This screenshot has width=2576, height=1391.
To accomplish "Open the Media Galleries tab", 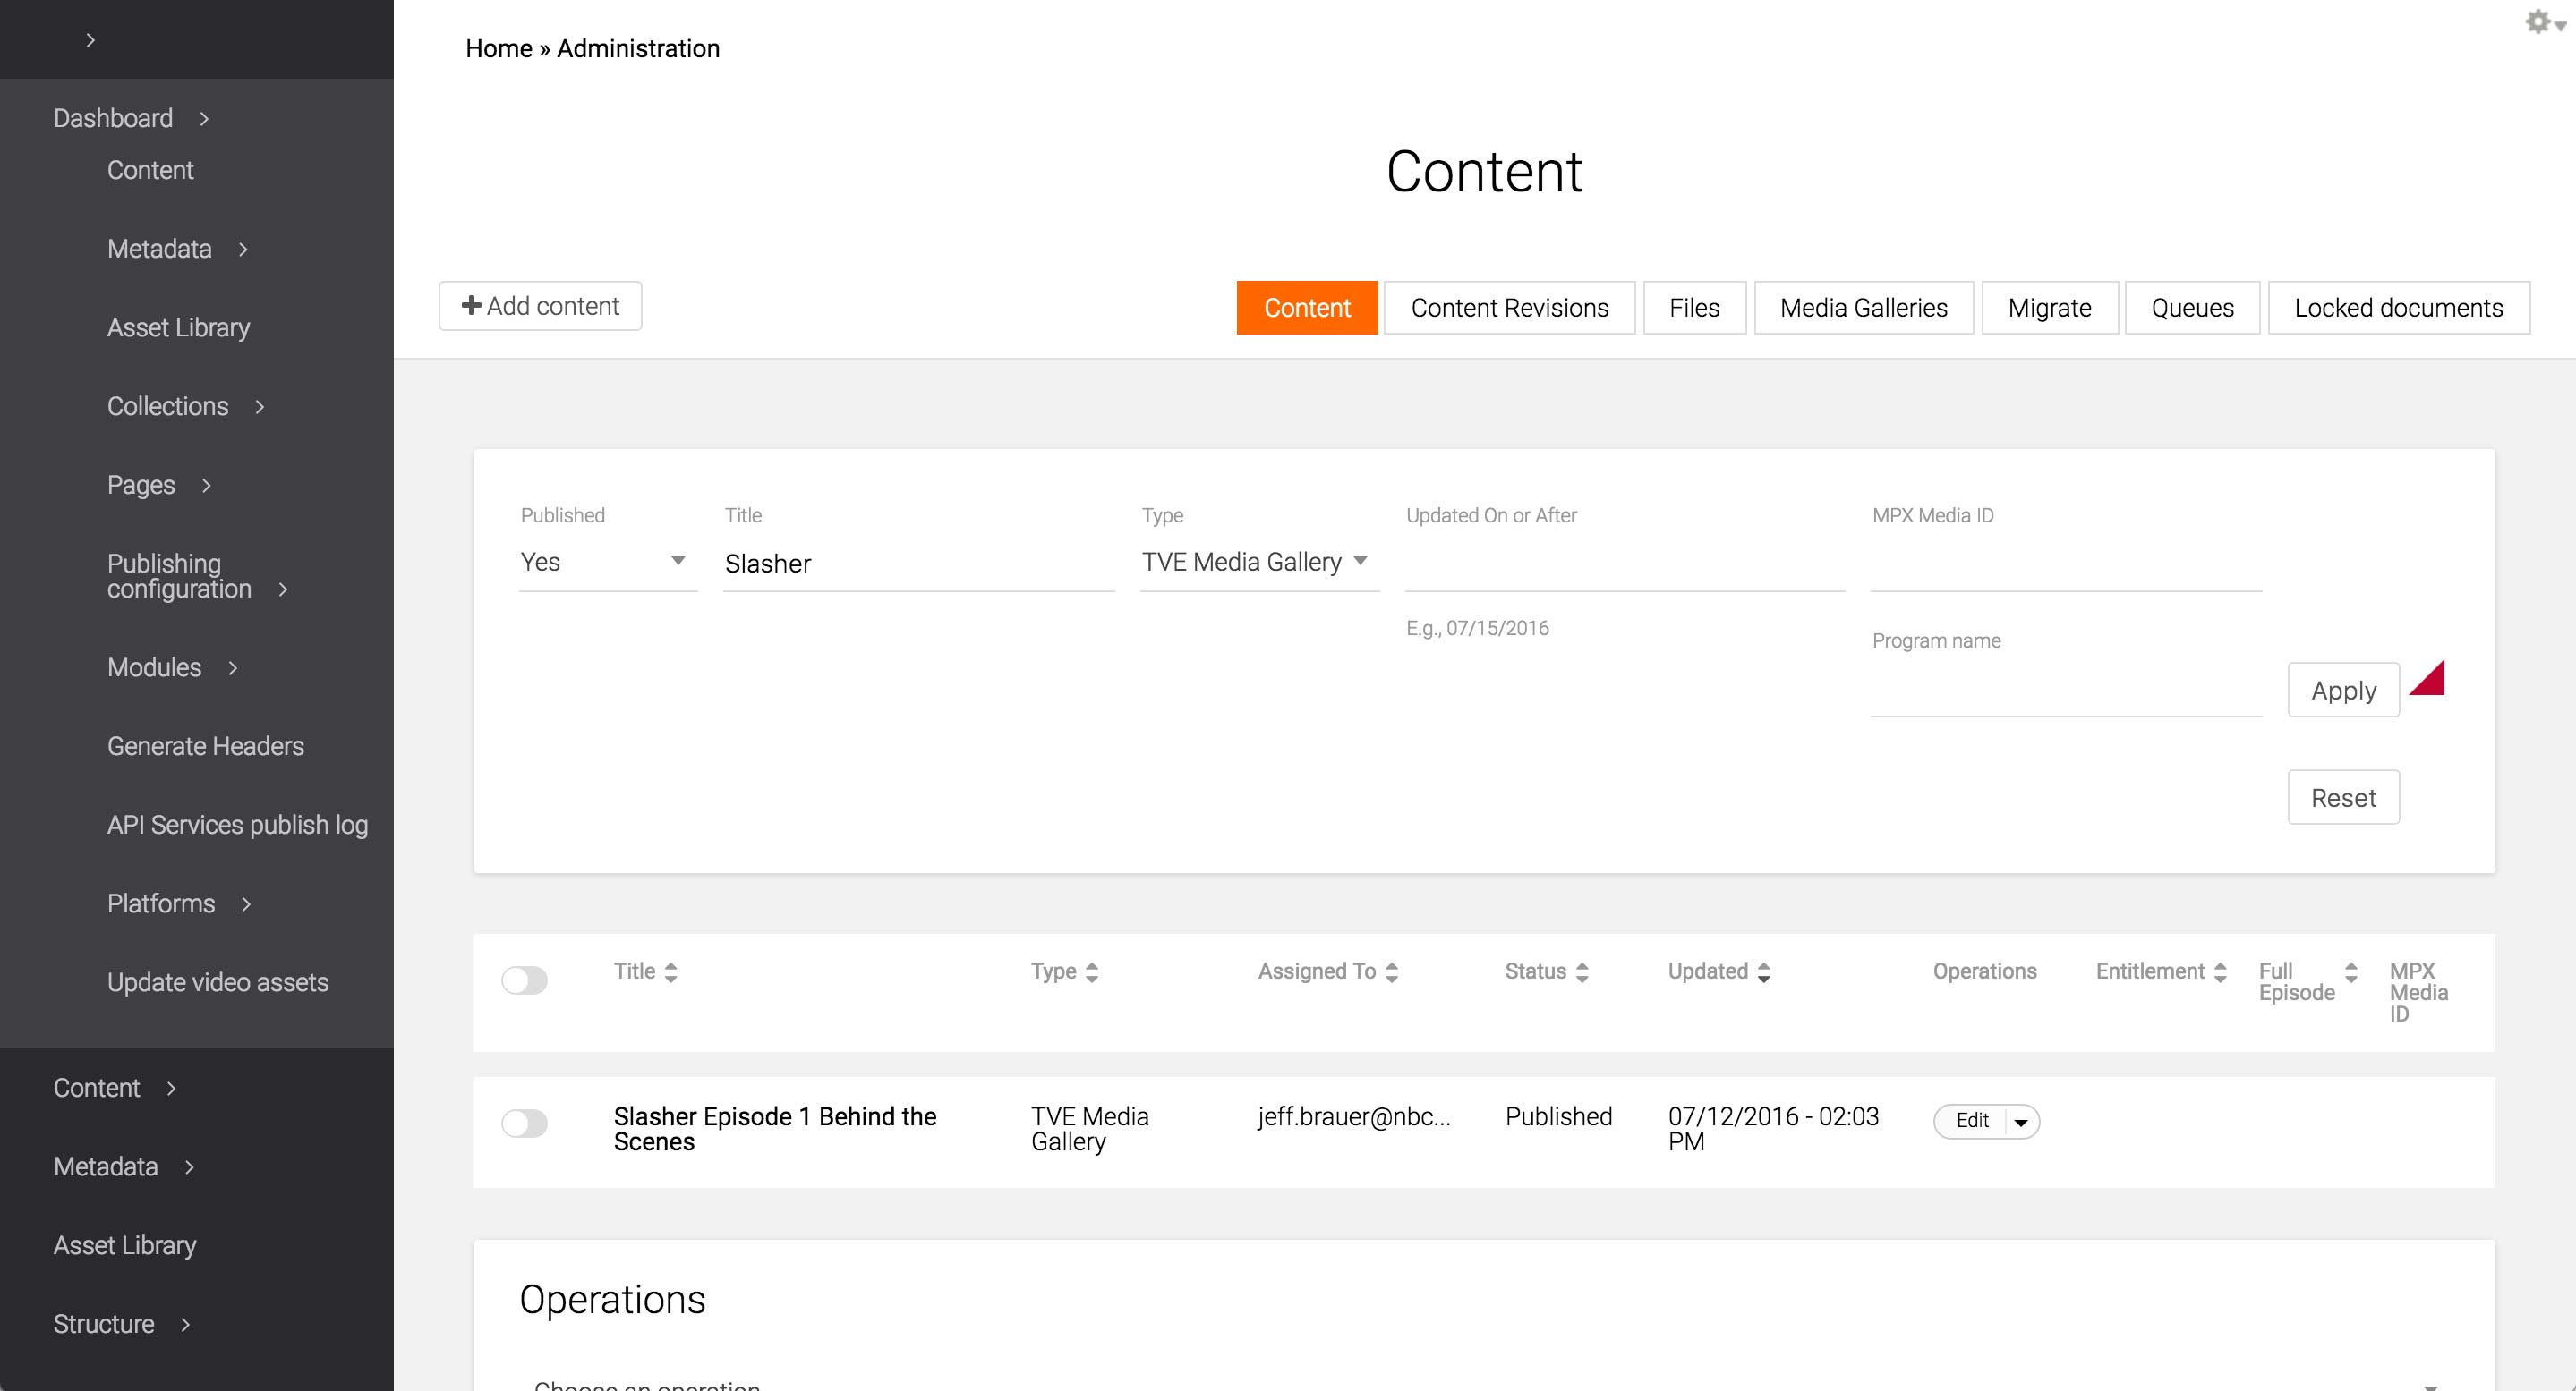I will (1863, 308).
